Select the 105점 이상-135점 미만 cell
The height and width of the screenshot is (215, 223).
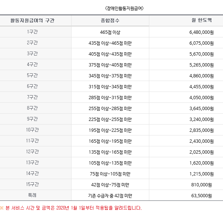coord(110,163)
